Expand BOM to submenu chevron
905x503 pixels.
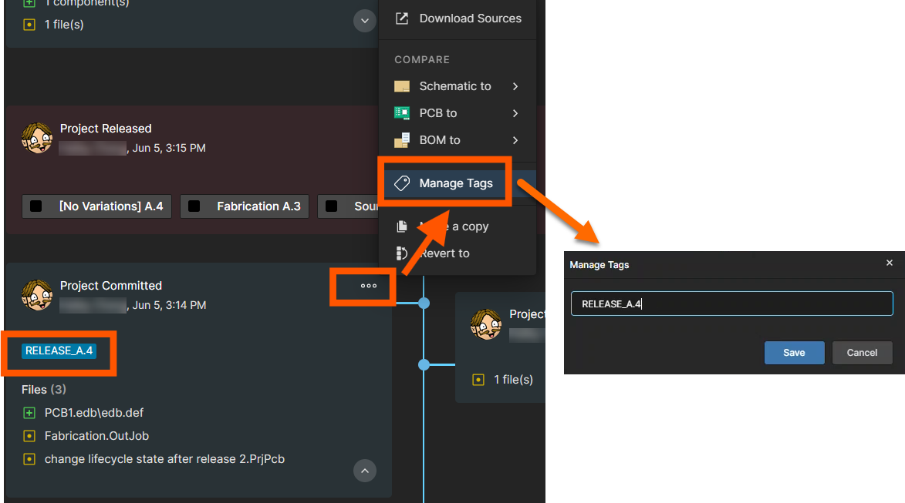pyautogui.click(x=515, y=140)
